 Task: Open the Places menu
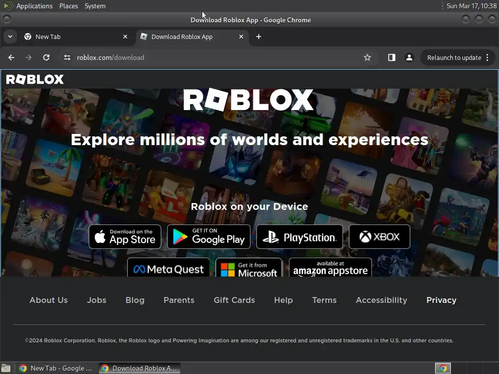pos(69,6)
